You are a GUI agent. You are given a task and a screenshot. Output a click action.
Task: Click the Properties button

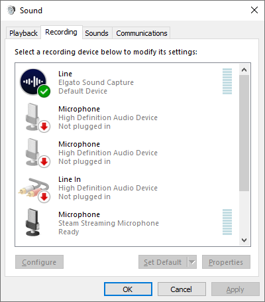(x=226, y=262)
